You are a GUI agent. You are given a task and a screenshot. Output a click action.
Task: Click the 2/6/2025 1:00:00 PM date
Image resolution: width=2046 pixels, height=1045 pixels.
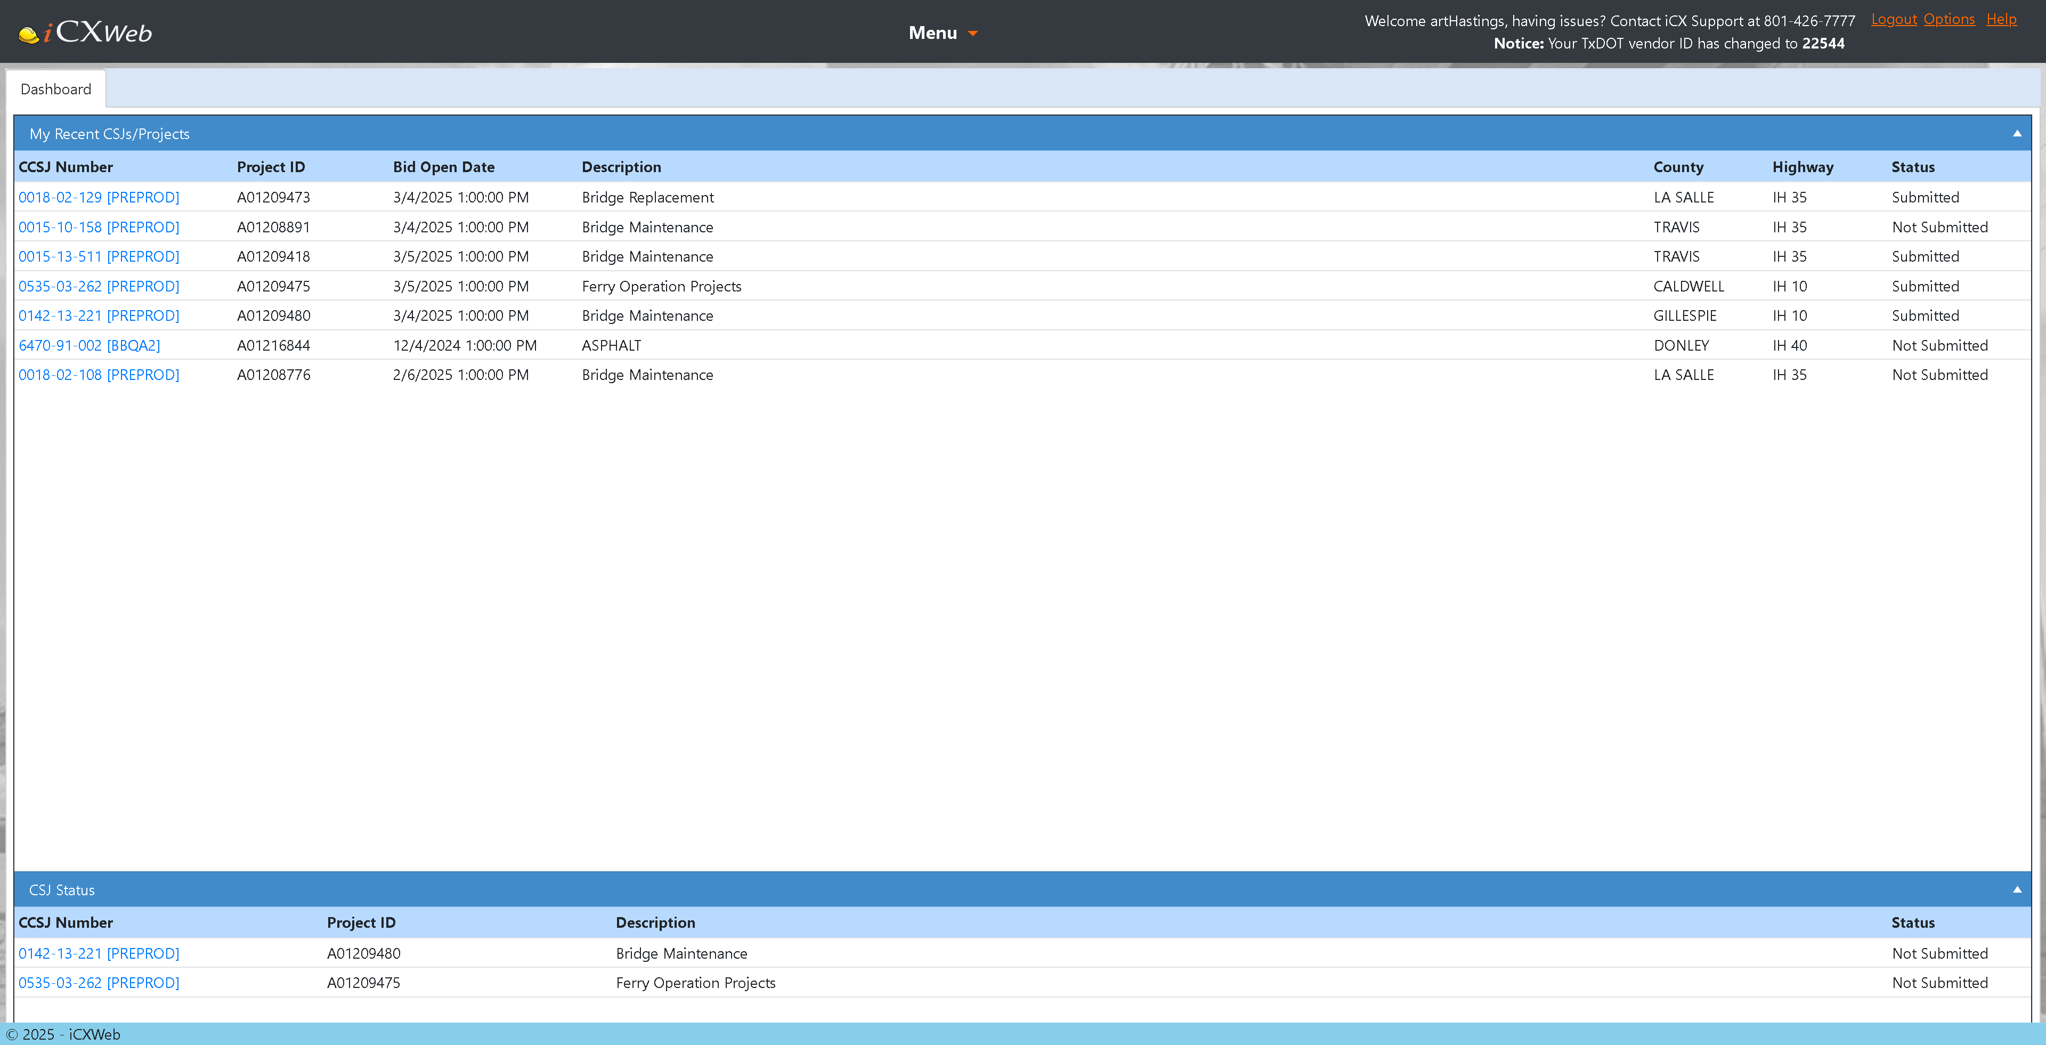(x=461, y=375)
